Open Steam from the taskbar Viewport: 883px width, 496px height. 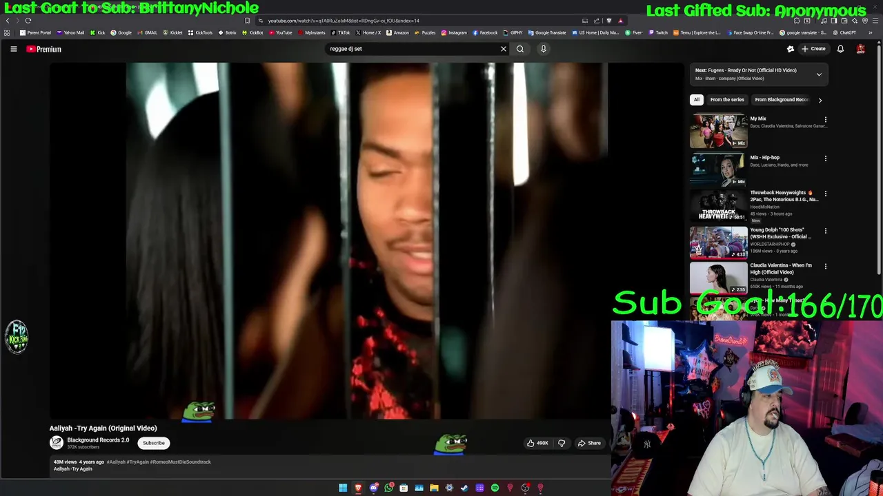click(464, 488)
